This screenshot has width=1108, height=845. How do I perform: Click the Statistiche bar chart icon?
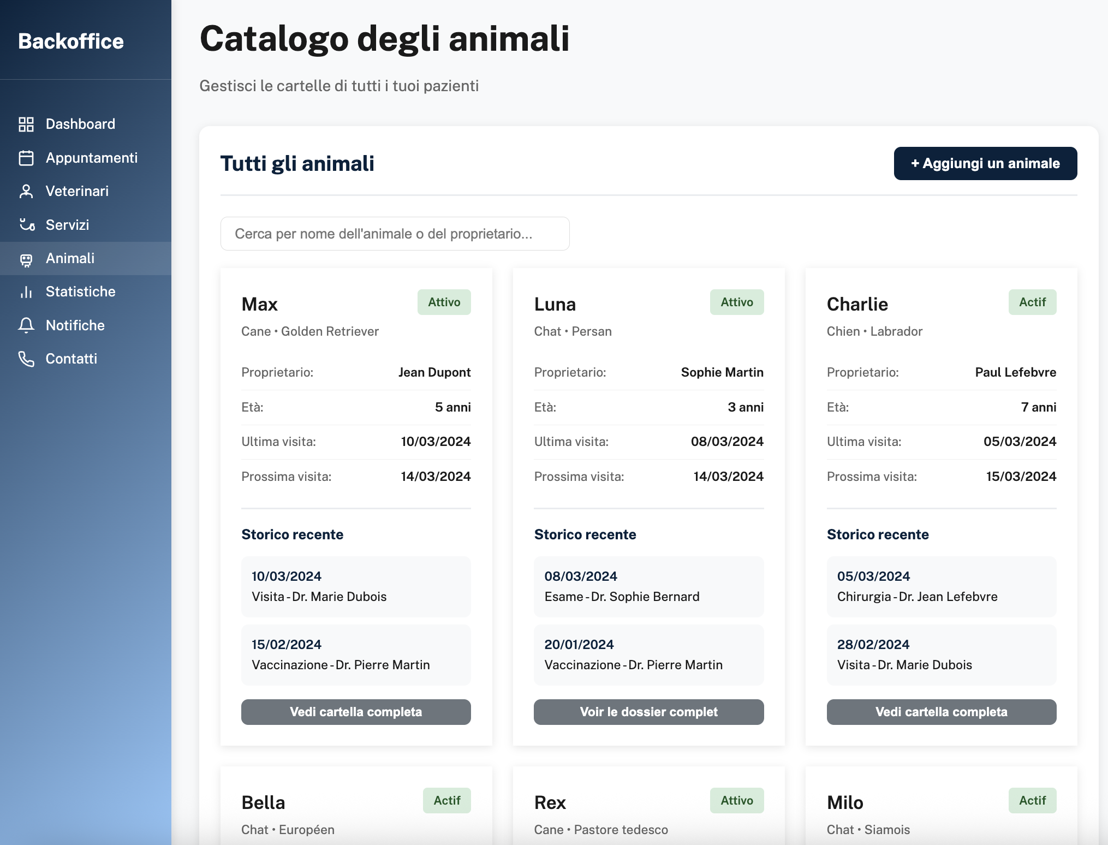pos(26,292)
